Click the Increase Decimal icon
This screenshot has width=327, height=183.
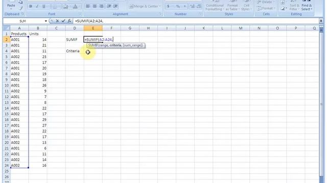(x=192, y=7)
